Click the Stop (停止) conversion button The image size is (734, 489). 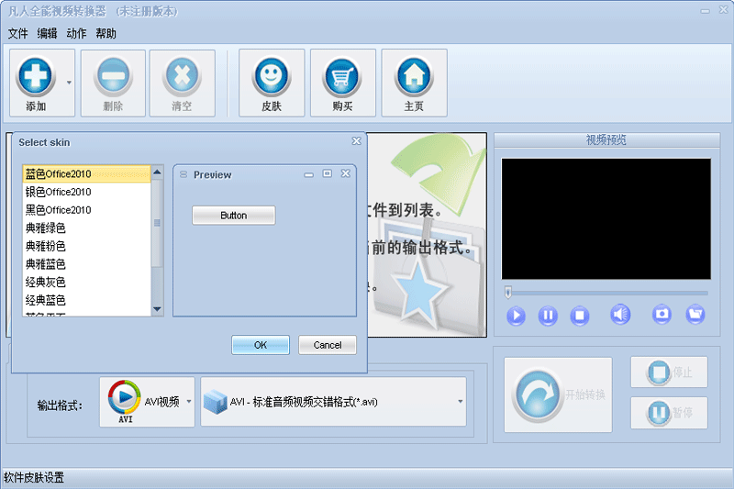(669, 372)
